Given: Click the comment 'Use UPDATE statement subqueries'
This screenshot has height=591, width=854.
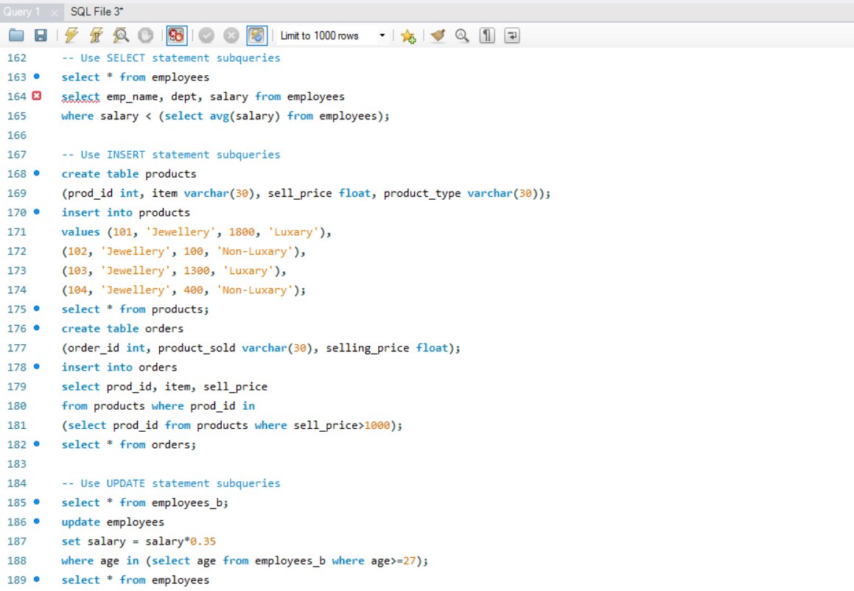Looking at the screenshot, I should 181,483.
